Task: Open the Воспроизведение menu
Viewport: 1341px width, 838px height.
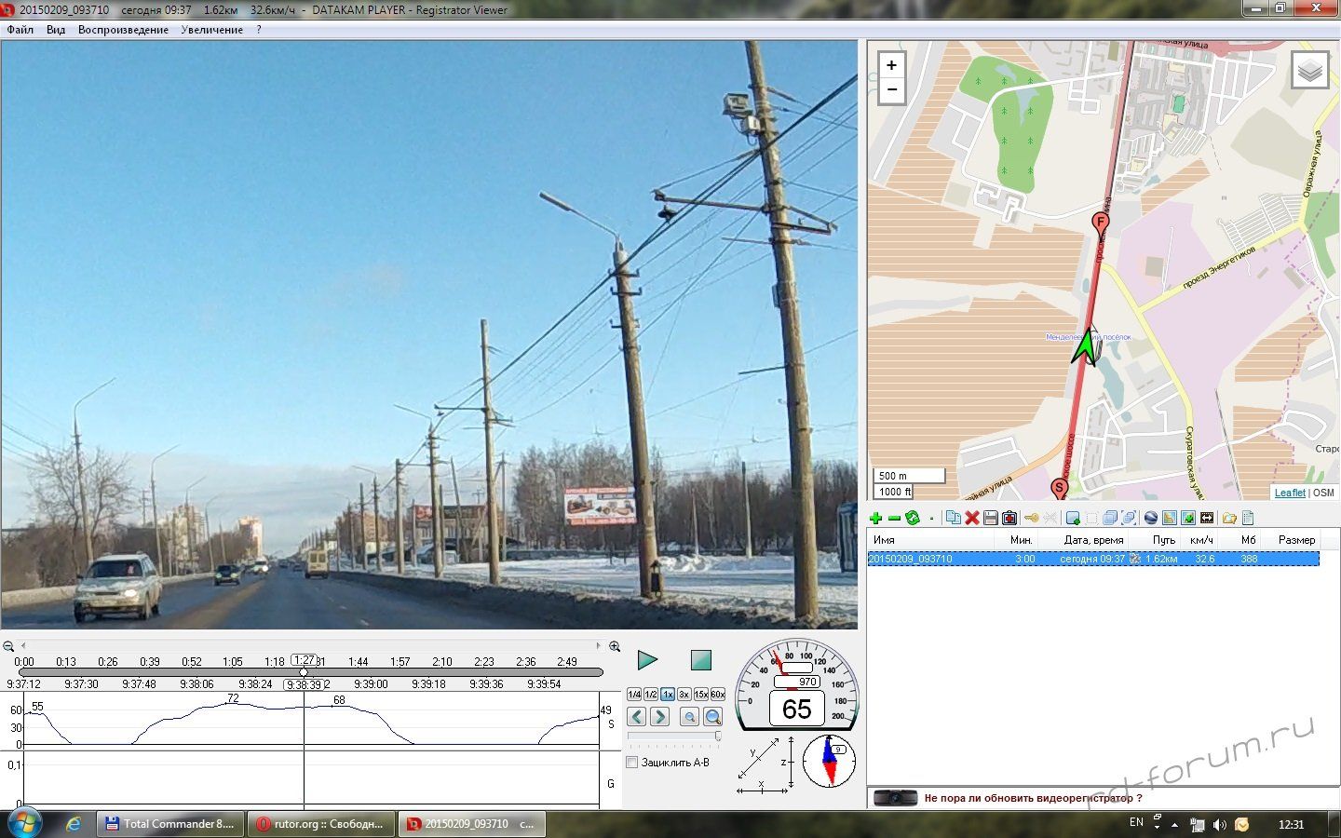Action: (x=123, y=30)
